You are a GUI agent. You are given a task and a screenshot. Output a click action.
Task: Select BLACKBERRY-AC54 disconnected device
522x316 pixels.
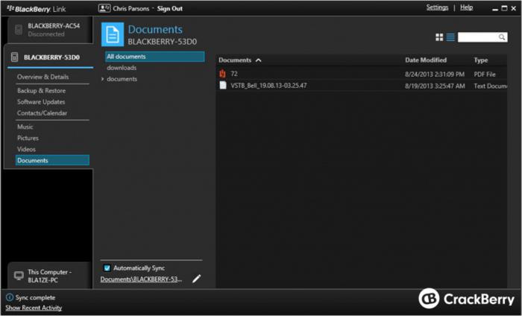50,30
